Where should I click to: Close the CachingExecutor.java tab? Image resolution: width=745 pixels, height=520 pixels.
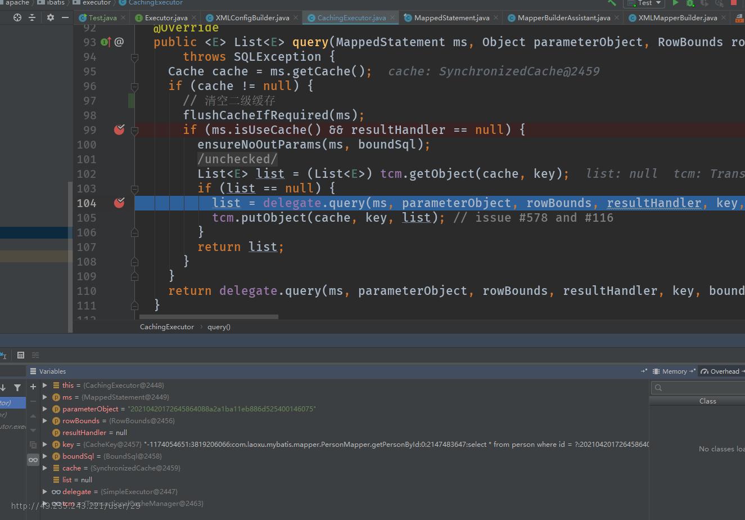(x=392, y=17)
